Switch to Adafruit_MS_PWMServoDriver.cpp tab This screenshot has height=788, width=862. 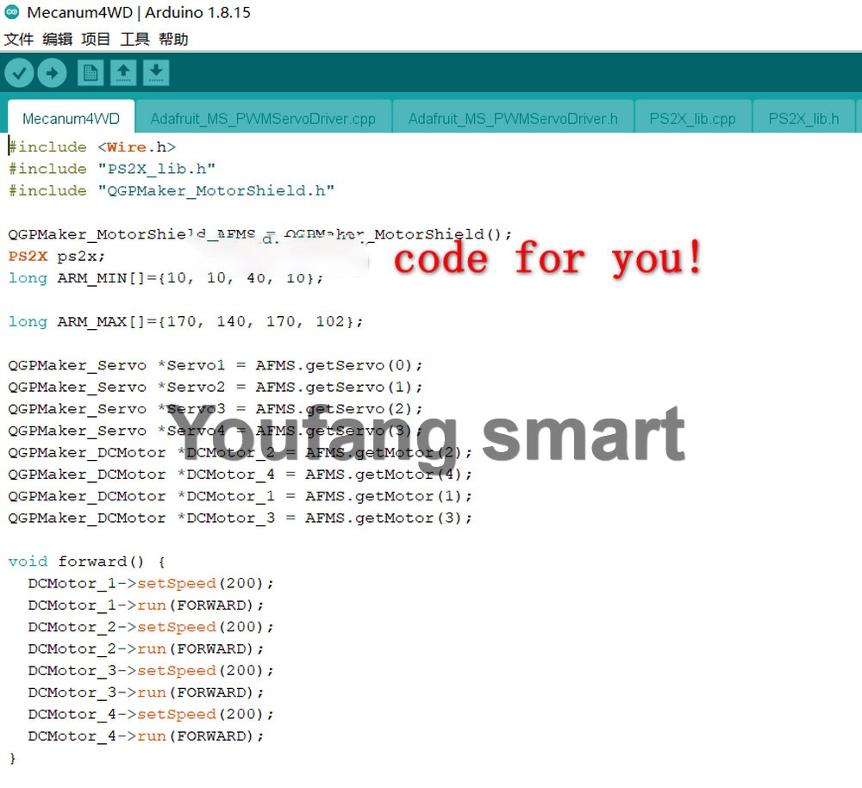point(263,118)
